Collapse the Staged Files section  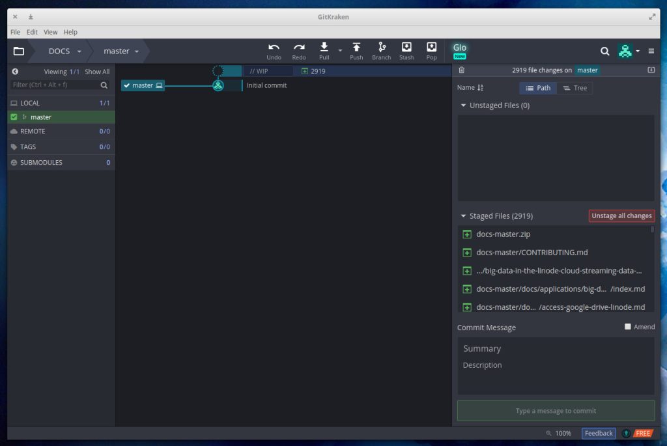coord(463,216)
